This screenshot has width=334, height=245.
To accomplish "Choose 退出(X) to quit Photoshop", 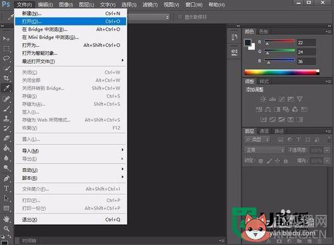I will pos(71,220).
